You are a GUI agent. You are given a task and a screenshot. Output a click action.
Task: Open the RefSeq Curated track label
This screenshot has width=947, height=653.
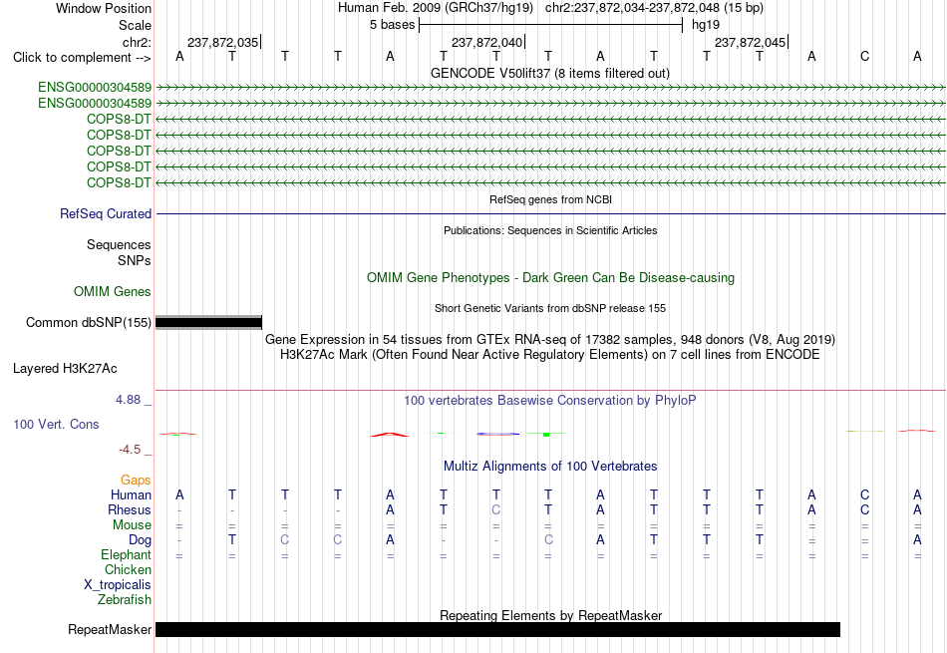106,213
